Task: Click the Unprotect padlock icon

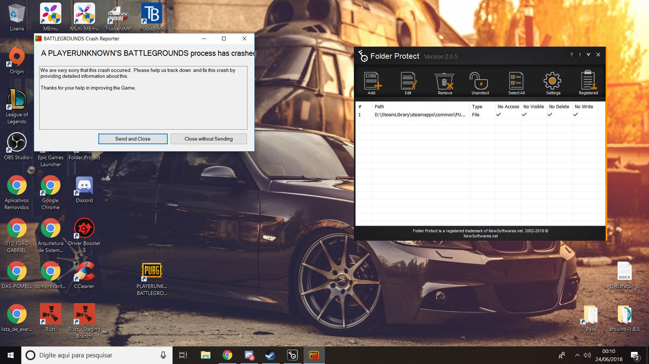Action: pos(479,81)
